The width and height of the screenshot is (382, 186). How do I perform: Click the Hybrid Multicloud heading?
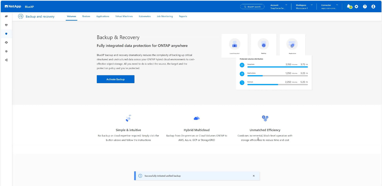tap(196, 130)
